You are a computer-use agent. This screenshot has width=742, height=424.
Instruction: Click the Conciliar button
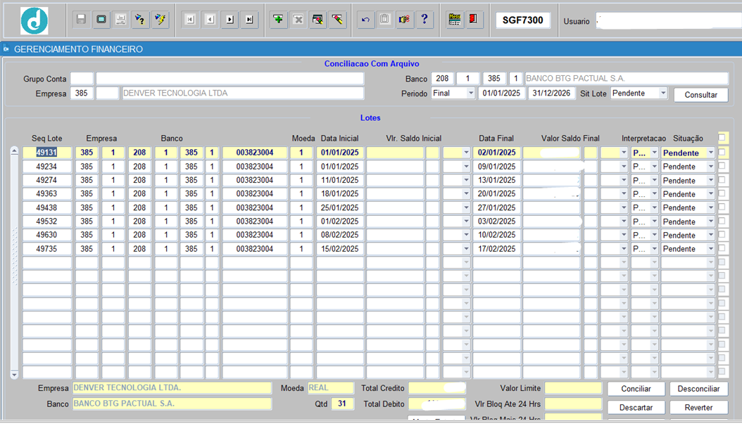[636, 389]
